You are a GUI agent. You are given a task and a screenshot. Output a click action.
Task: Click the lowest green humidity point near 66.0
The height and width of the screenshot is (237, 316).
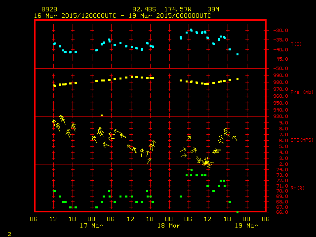click(237, 212)
